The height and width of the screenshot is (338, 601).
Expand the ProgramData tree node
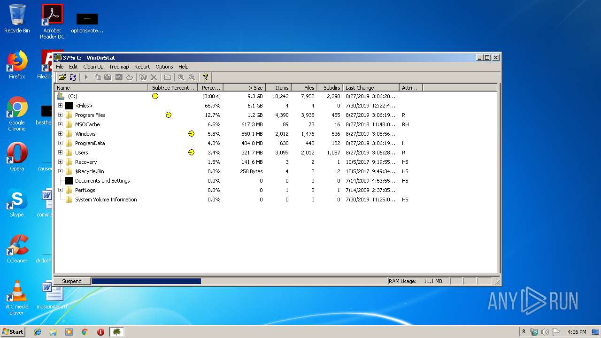60,143
